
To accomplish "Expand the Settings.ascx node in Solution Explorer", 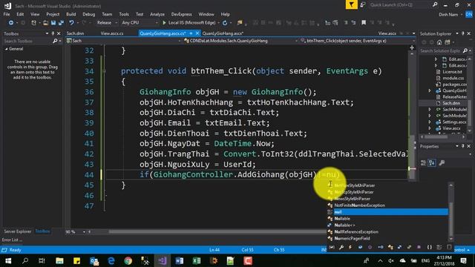I will [x=430, y=122].
